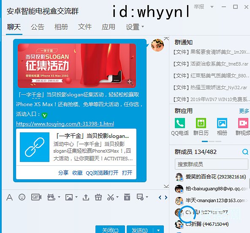Screen dimensions: 250x233
Task: Click the 搜索群成员 search field
Action: (x=212, y=164)
